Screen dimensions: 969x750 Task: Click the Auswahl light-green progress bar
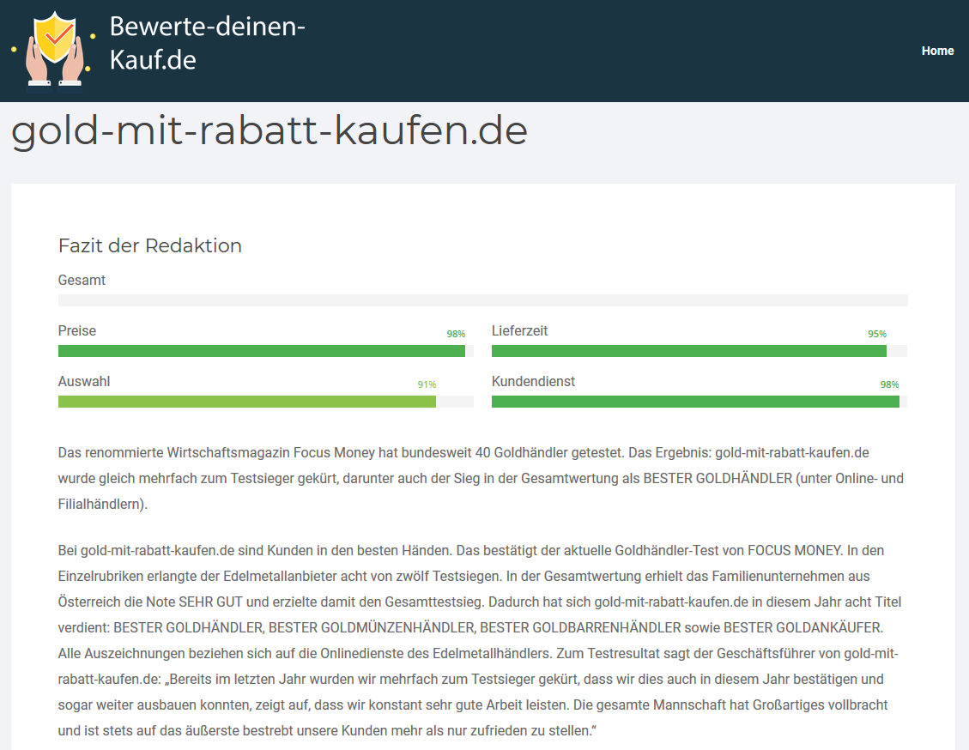247,402
